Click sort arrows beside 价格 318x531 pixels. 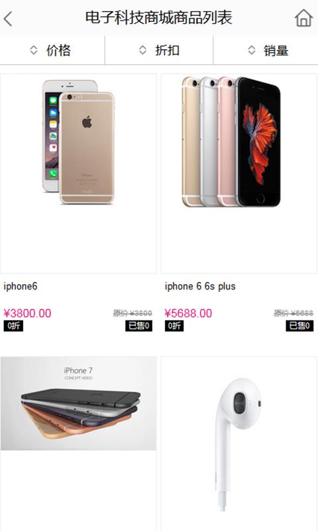33,50
